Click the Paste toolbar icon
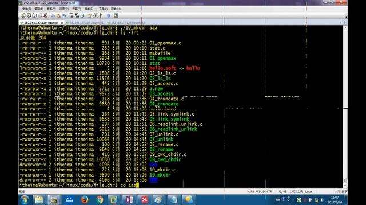This screenshot has height=205, width=366. (x=58, y=15)
